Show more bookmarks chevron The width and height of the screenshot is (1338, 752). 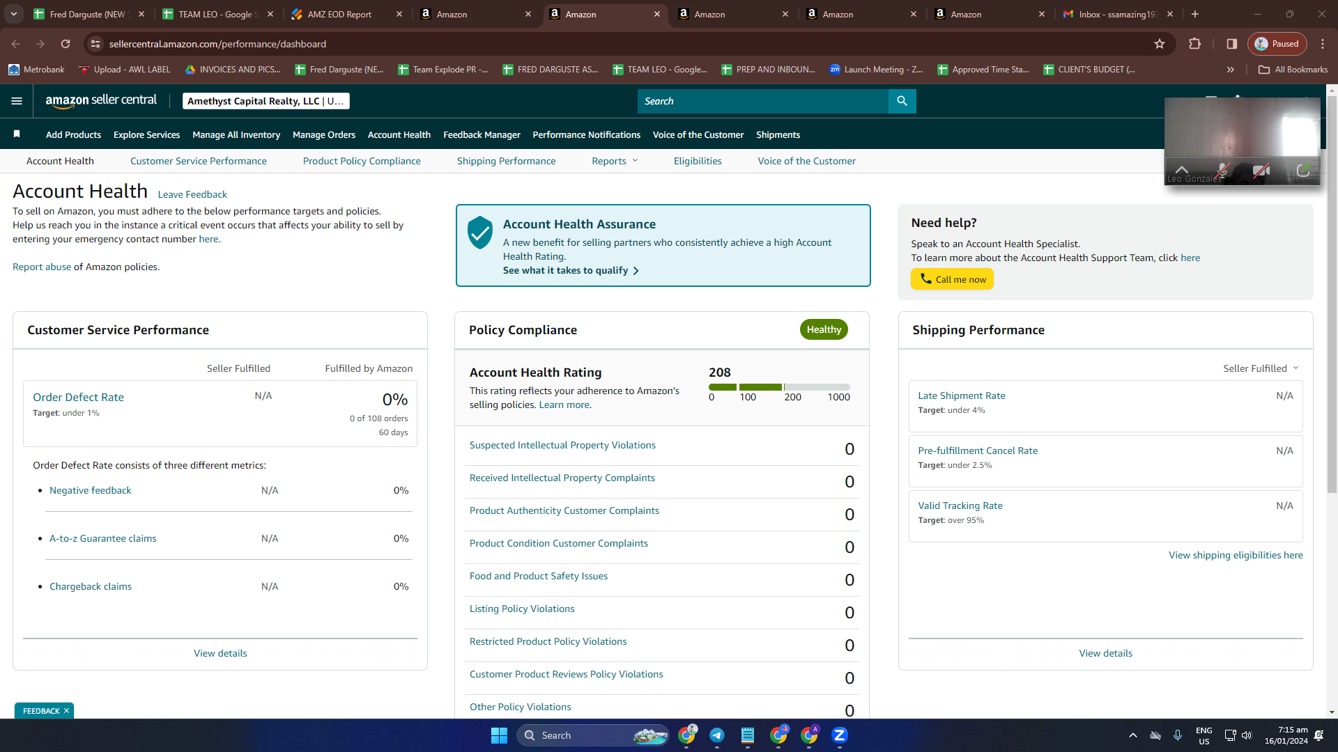(1231, 70)
